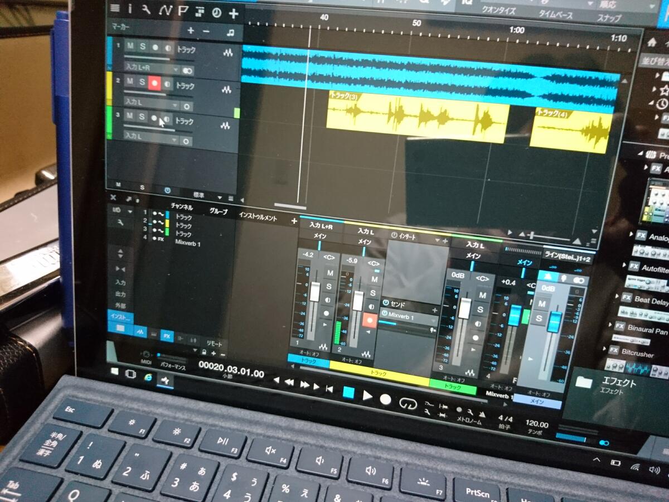Click the 4/4 time signature value
This screenshot has height=502, width=669.
[505, 418]
